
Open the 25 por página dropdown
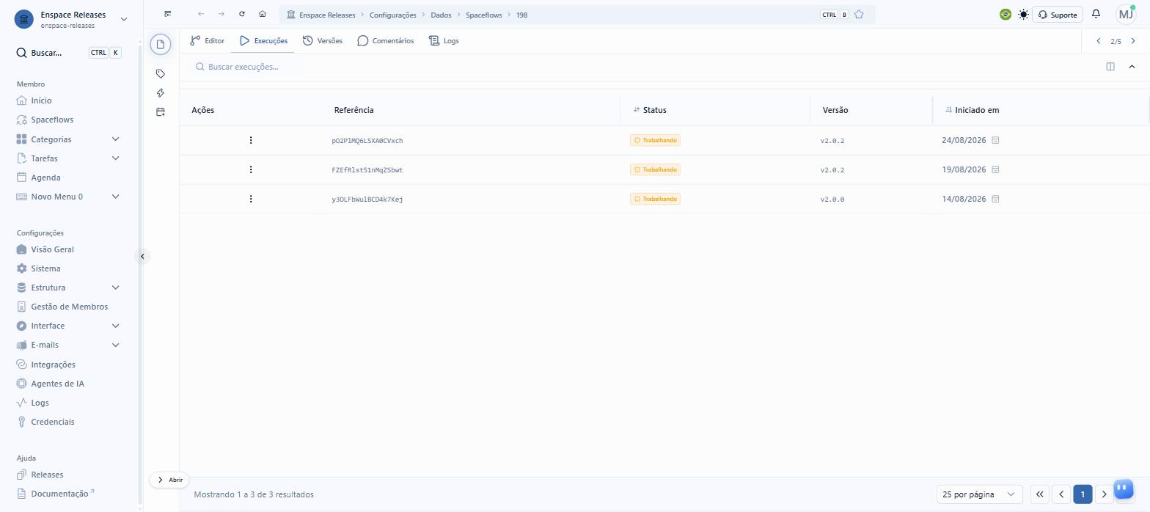coord(979,494)
